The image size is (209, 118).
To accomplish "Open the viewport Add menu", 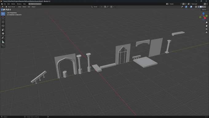I will point(29,7).
